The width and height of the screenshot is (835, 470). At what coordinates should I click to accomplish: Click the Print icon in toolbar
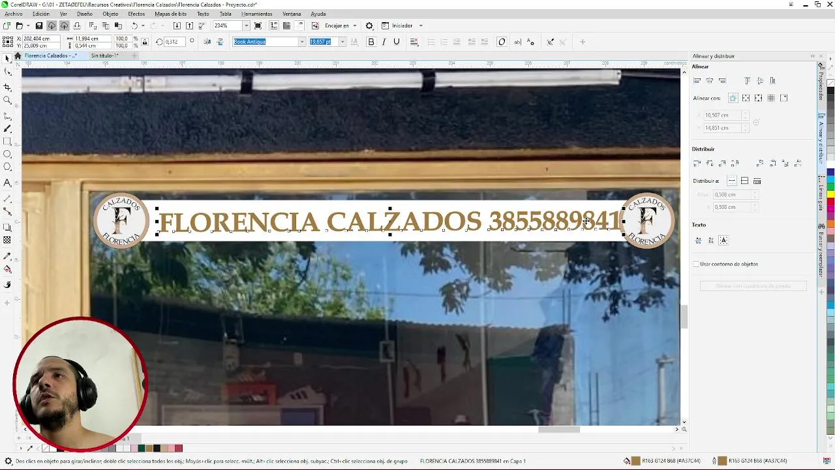tap(77, 25)
